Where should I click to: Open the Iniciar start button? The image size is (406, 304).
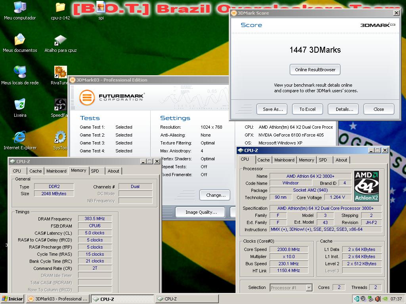pyautogui.click(x=12, y=299)
